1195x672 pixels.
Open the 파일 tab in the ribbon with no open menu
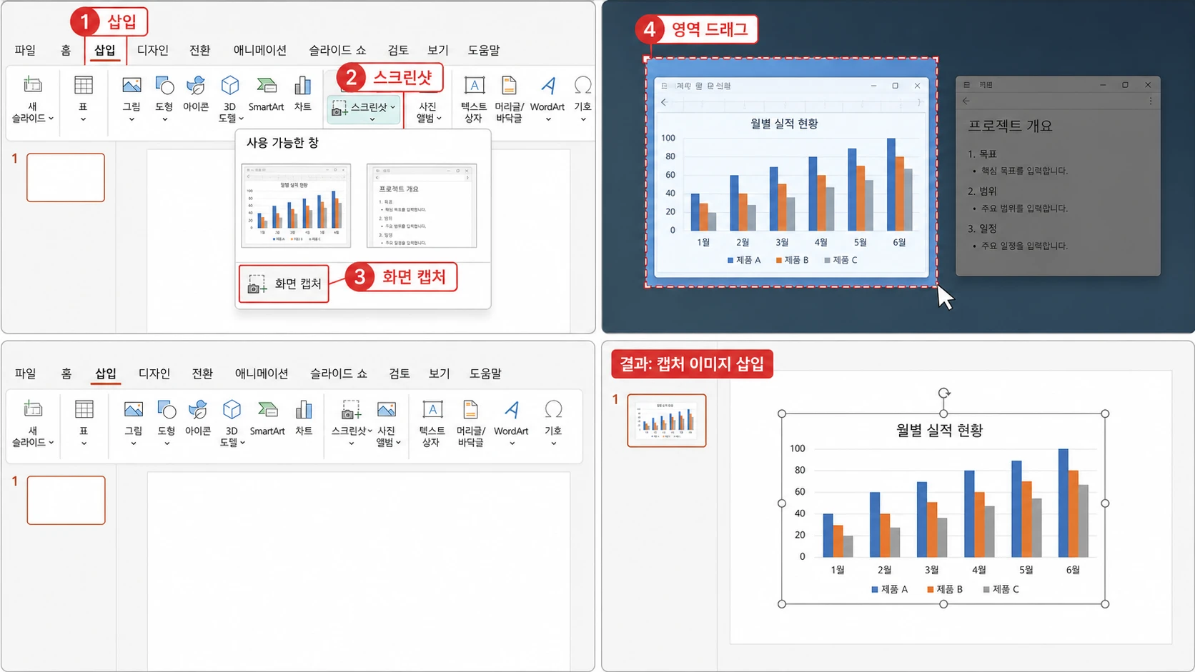25,373
